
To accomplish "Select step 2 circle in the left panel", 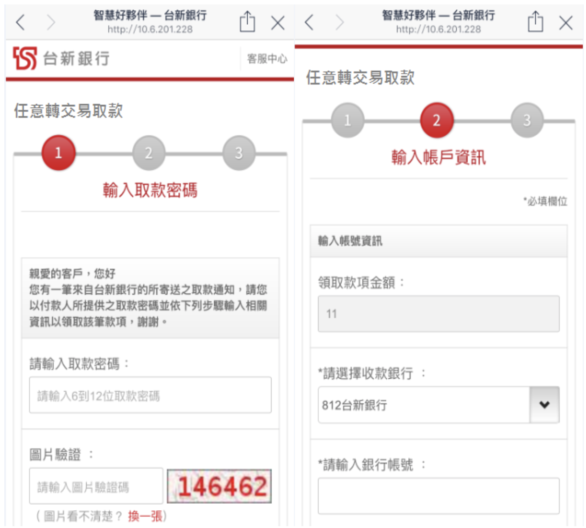I will (148, 153).
